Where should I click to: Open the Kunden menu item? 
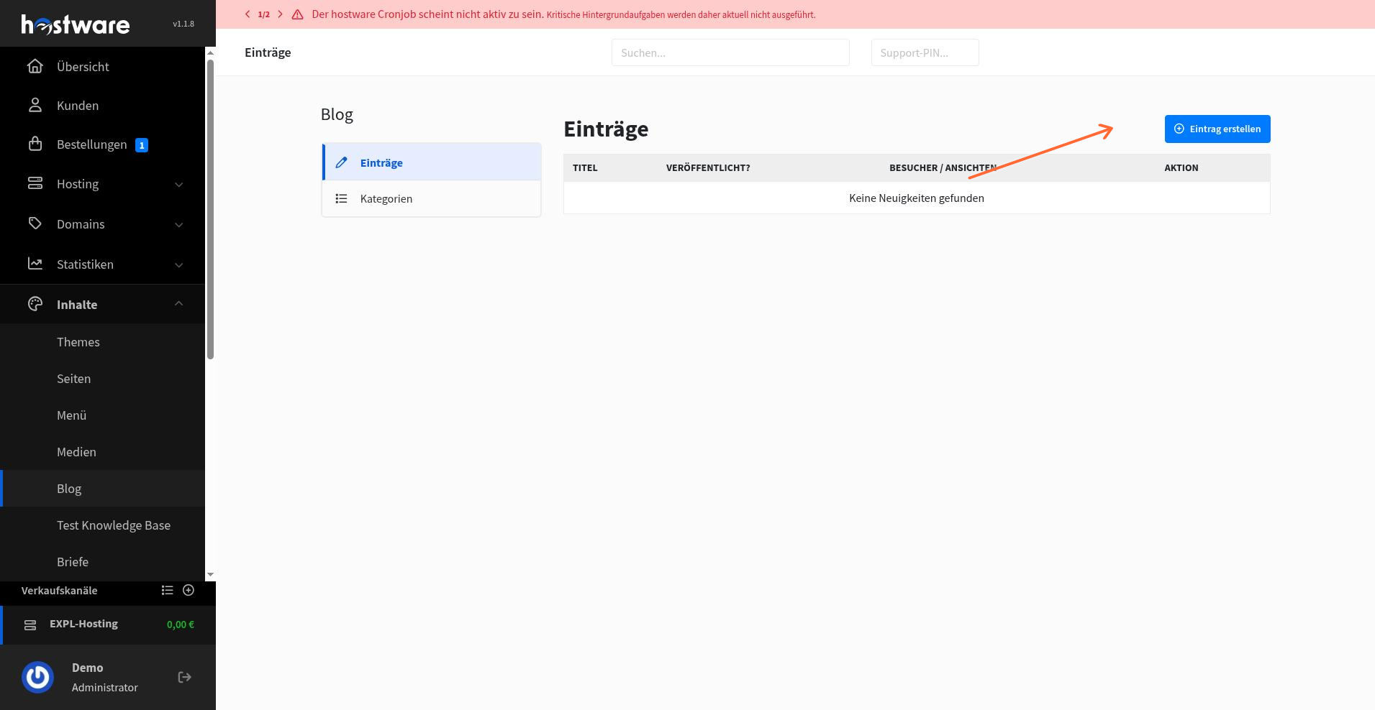tap(102, 105)
